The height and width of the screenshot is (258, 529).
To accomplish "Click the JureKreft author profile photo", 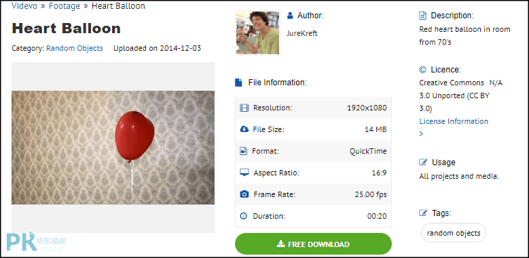I will [258, 33].
